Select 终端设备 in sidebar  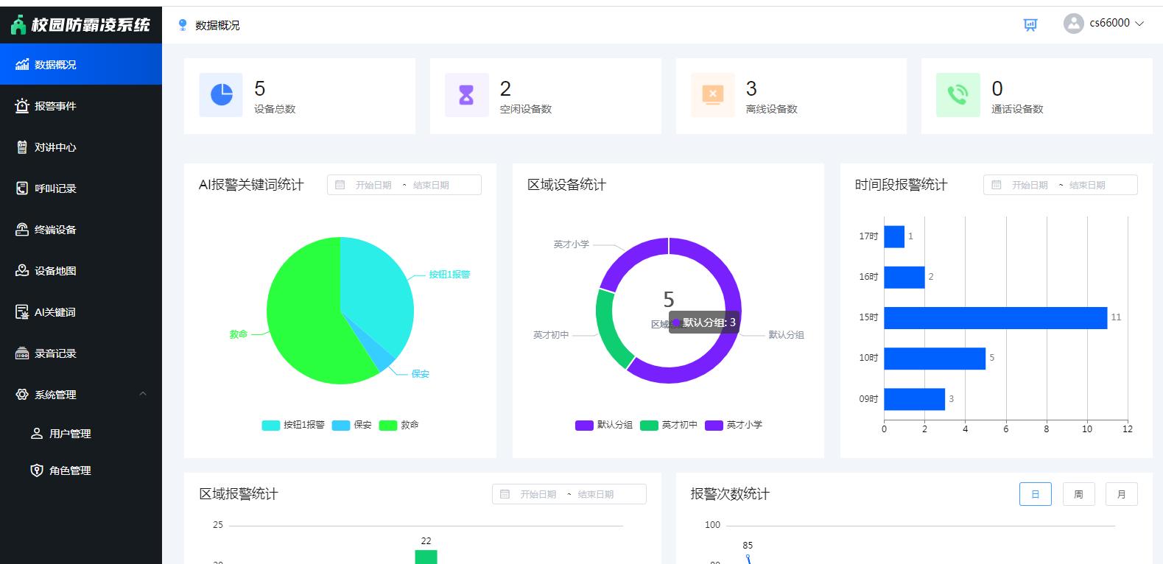(81, 230)
